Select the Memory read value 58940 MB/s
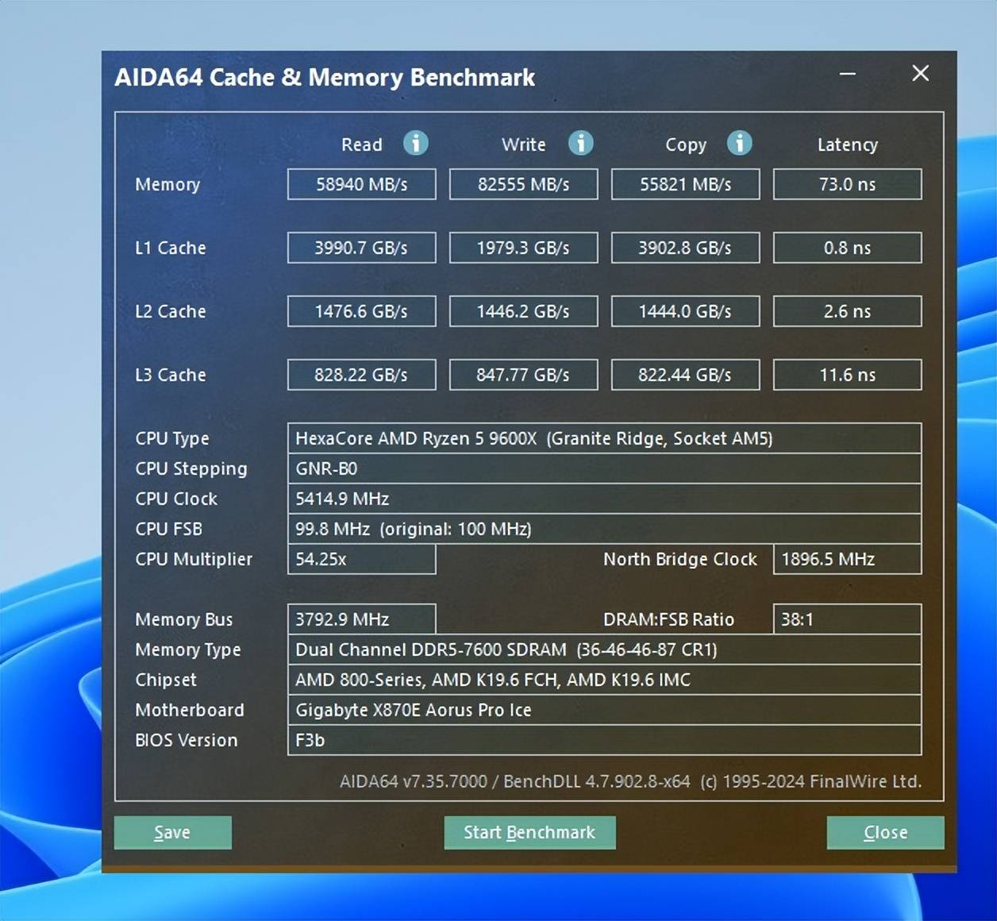This screenshot has height=921, width=997. tap(361, 184)
